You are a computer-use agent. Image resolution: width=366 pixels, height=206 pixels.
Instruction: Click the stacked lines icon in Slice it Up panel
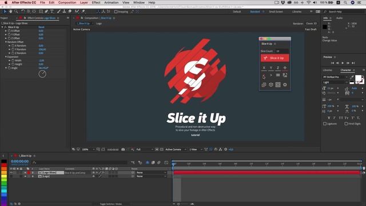coord(278,75)
